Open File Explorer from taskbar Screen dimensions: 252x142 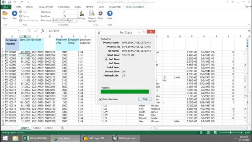tap(15, 138)
